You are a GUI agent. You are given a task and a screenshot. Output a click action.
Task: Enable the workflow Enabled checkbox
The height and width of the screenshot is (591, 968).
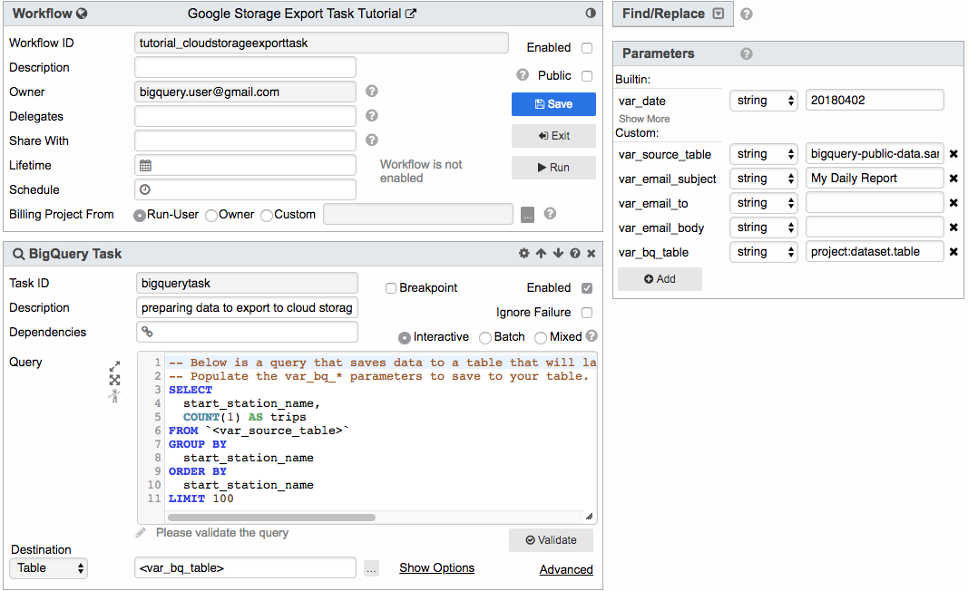click(587, 48)
